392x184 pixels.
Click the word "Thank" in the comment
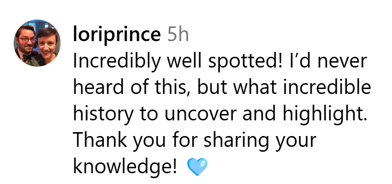pyautogui.click(x=100, y=140)
